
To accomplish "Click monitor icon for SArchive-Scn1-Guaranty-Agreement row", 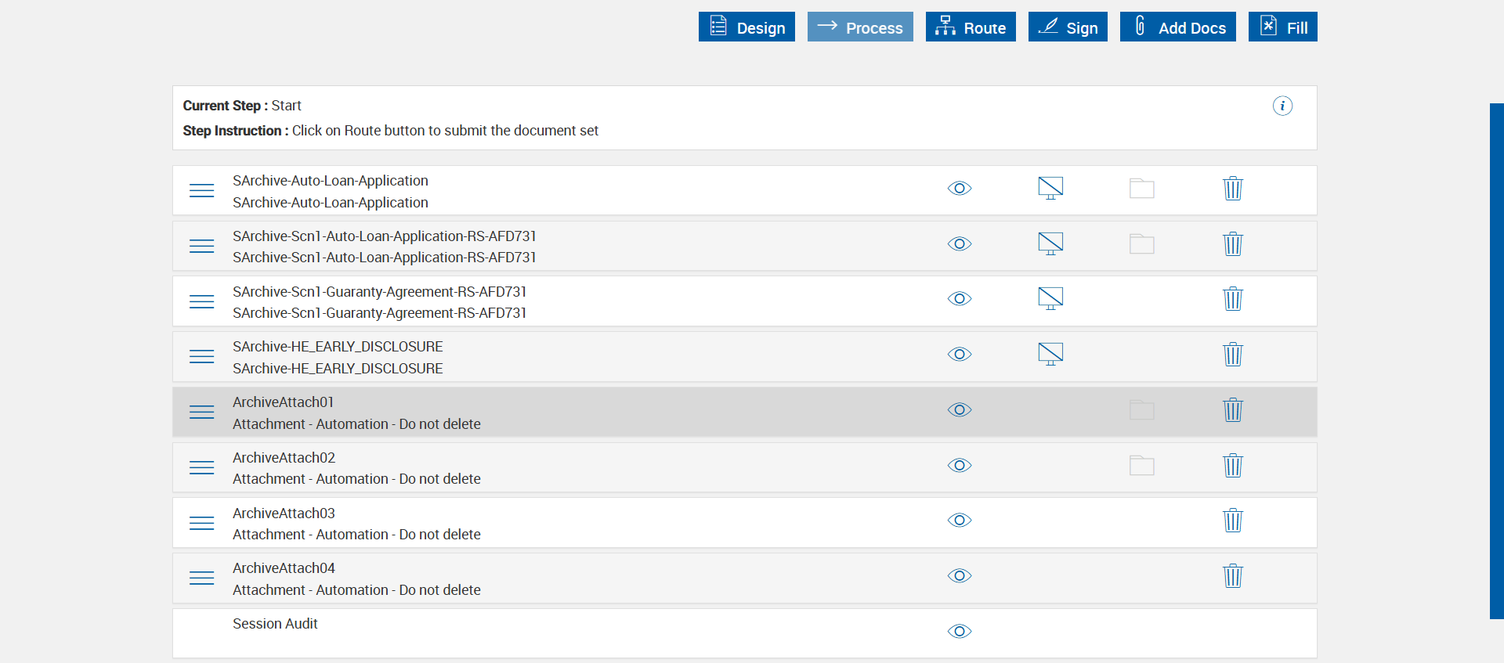I will tap(1050, 299).
